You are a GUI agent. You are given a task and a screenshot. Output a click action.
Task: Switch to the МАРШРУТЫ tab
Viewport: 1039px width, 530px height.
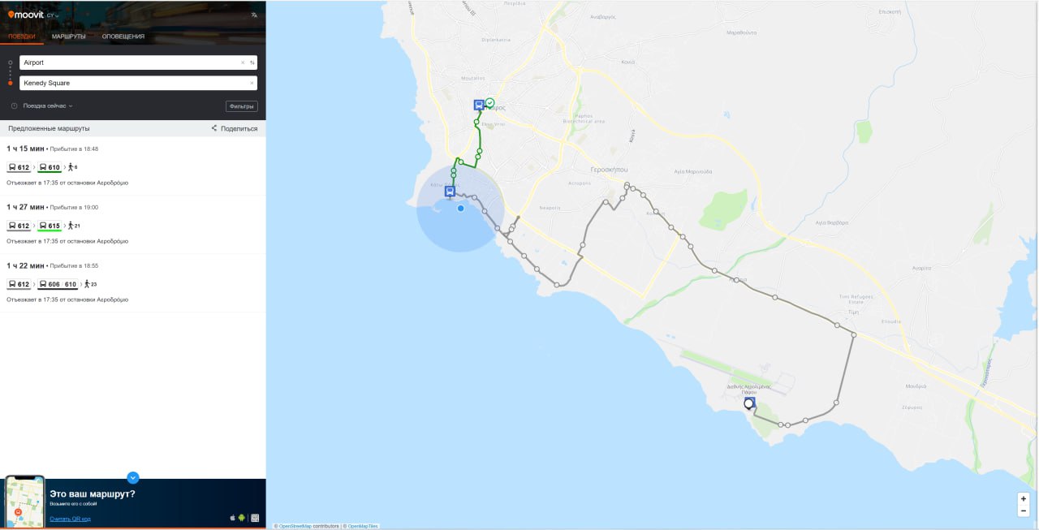(x=69, y=37)
